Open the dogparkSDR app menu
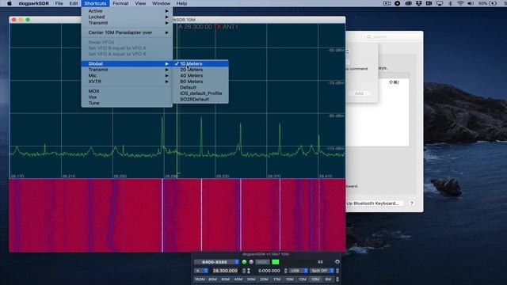Screen dimensions: 507x285 pyautogui.click(x=33, y=3)
